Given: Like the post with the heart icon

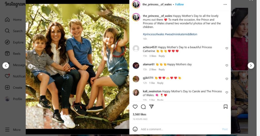Looking at the screenshot, I should [135, 107].
